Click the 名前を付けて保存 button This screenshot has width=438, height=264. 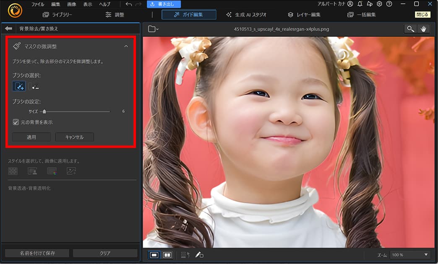(x=36, y=253)
